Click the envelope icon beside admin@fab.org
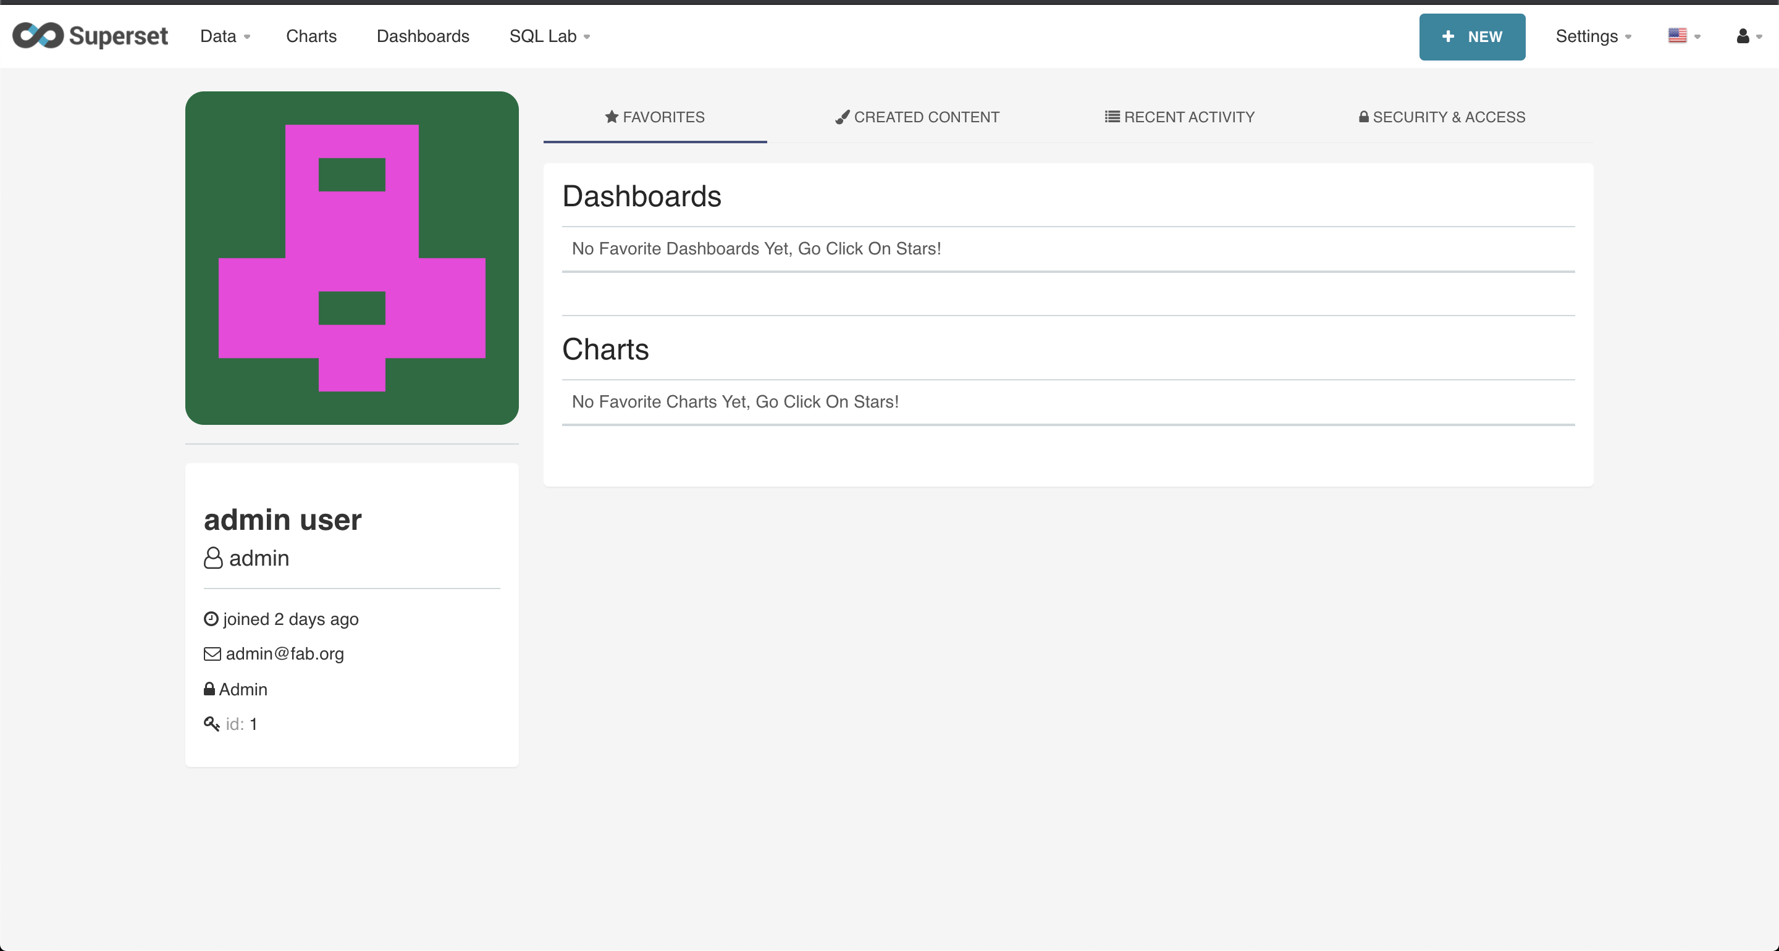1779x951 pixels. pyautogui.click(x=212, y=653)
